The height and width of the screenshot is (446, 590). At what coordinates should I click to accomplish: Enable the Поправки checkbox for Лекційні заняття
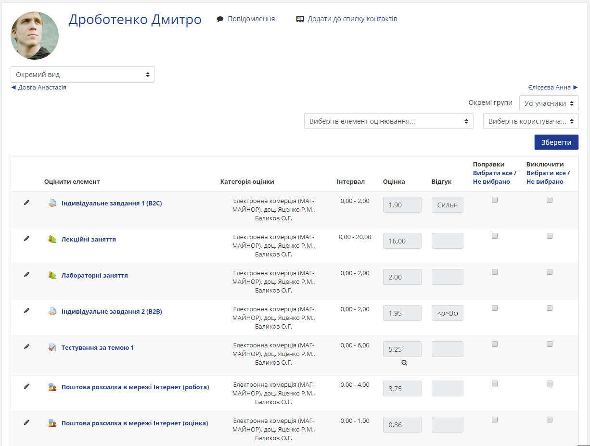coord(494,236)
